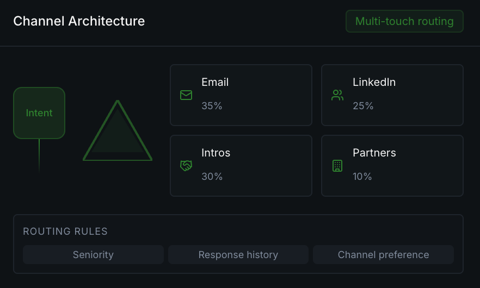This screenshot has height=288, width=480.
Task: Click the ROUTING RULES section label
Action: [65, 231]
